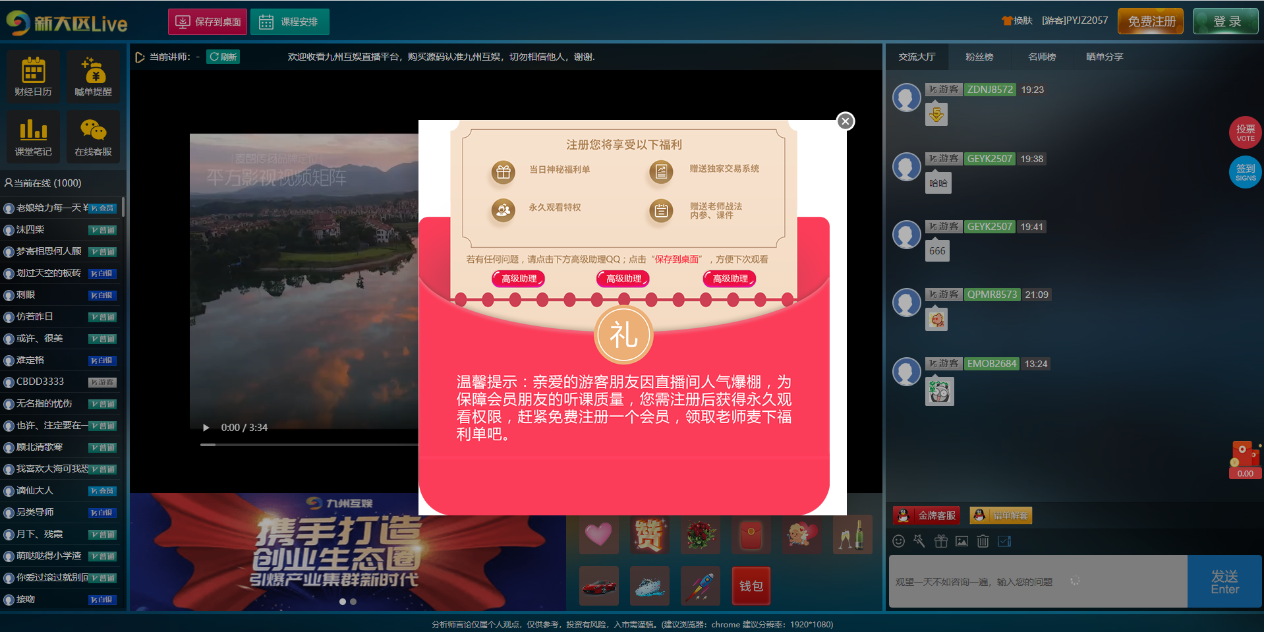Viewport: 1264px width, 632px height.
Task: Open 课堂笔记 bar chart icon
Action: [33, 136]
